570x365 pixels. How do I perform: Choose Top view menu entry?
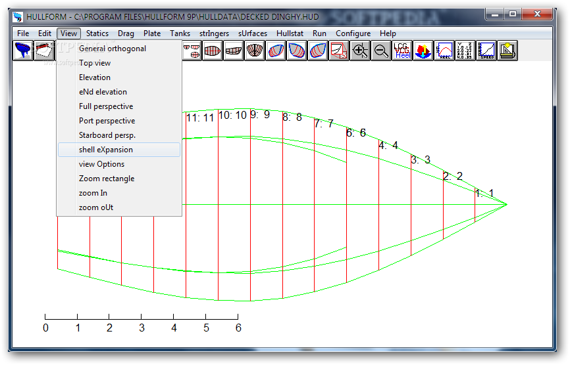119,63
